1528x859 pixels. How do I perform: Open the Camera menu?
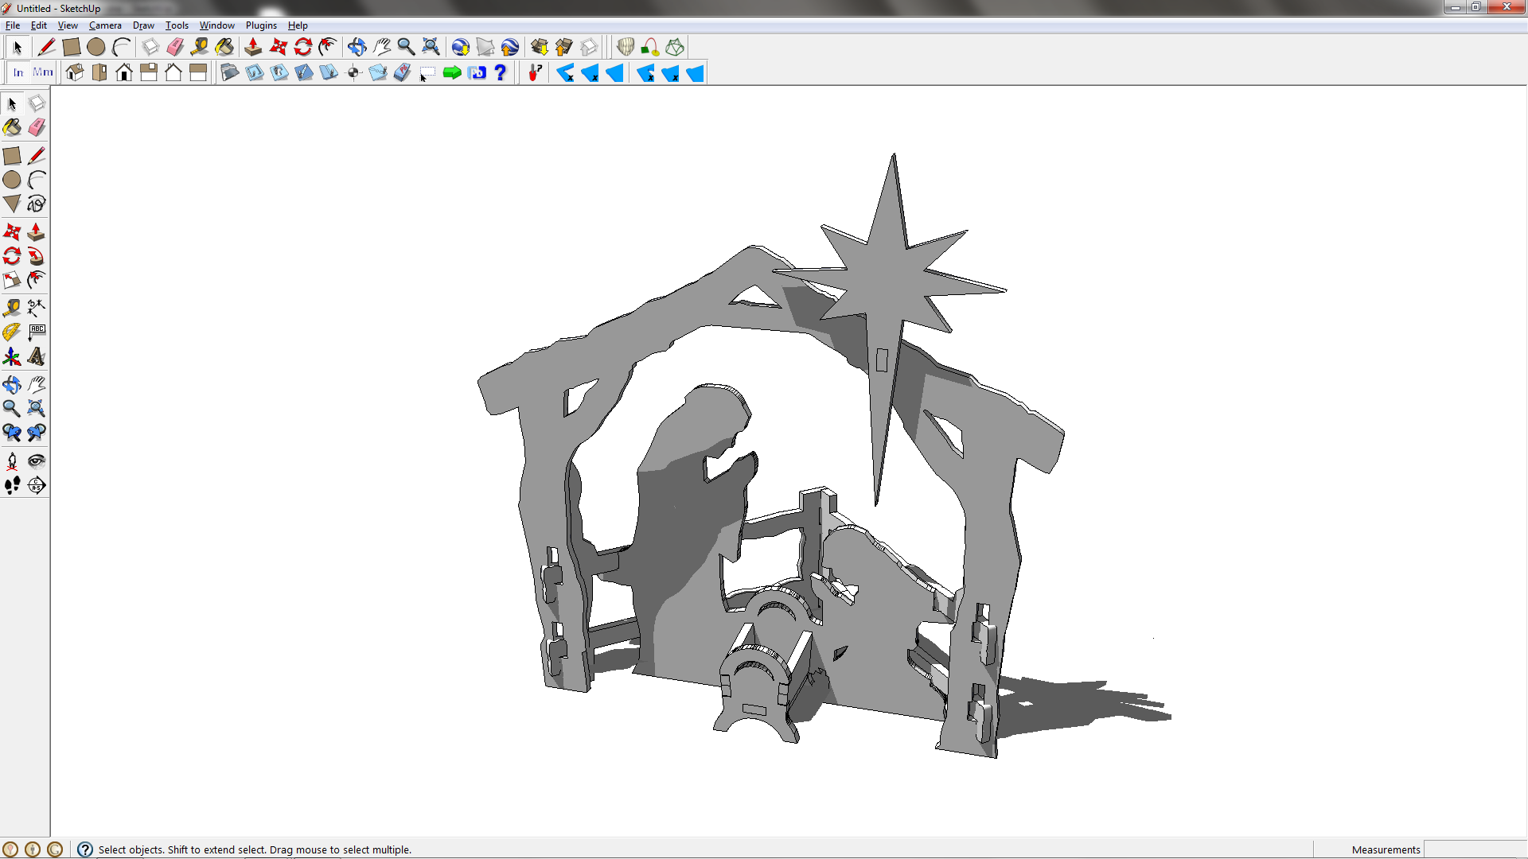coord(105,25)
